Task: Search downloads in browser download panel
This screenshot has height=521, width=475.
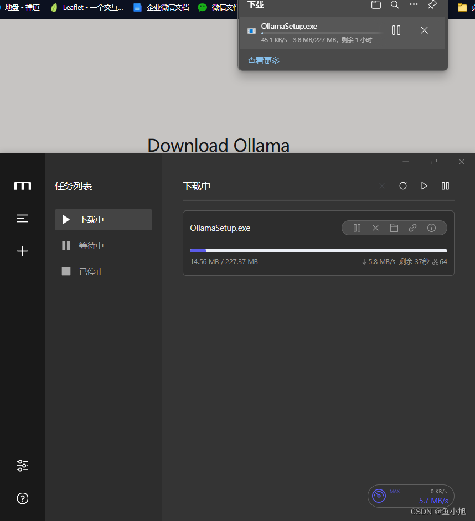Action: (x=395, y=4)
